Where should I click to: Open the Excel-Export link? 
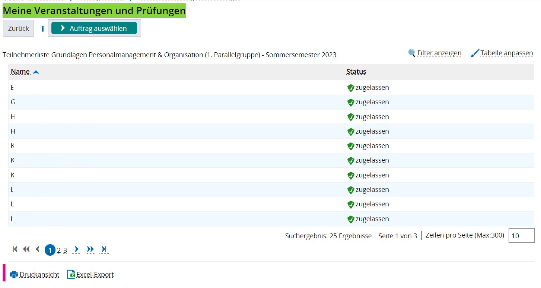click(x=95, y=275)
